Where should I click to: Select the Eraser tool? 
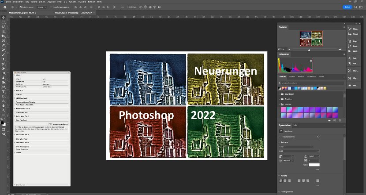(3, 69)
